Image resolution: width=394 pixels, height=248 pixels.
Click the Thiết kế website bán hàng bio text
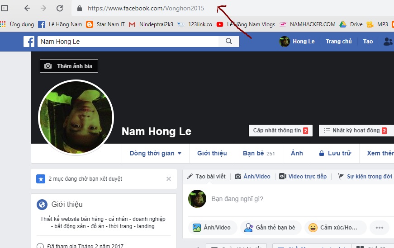103,222
